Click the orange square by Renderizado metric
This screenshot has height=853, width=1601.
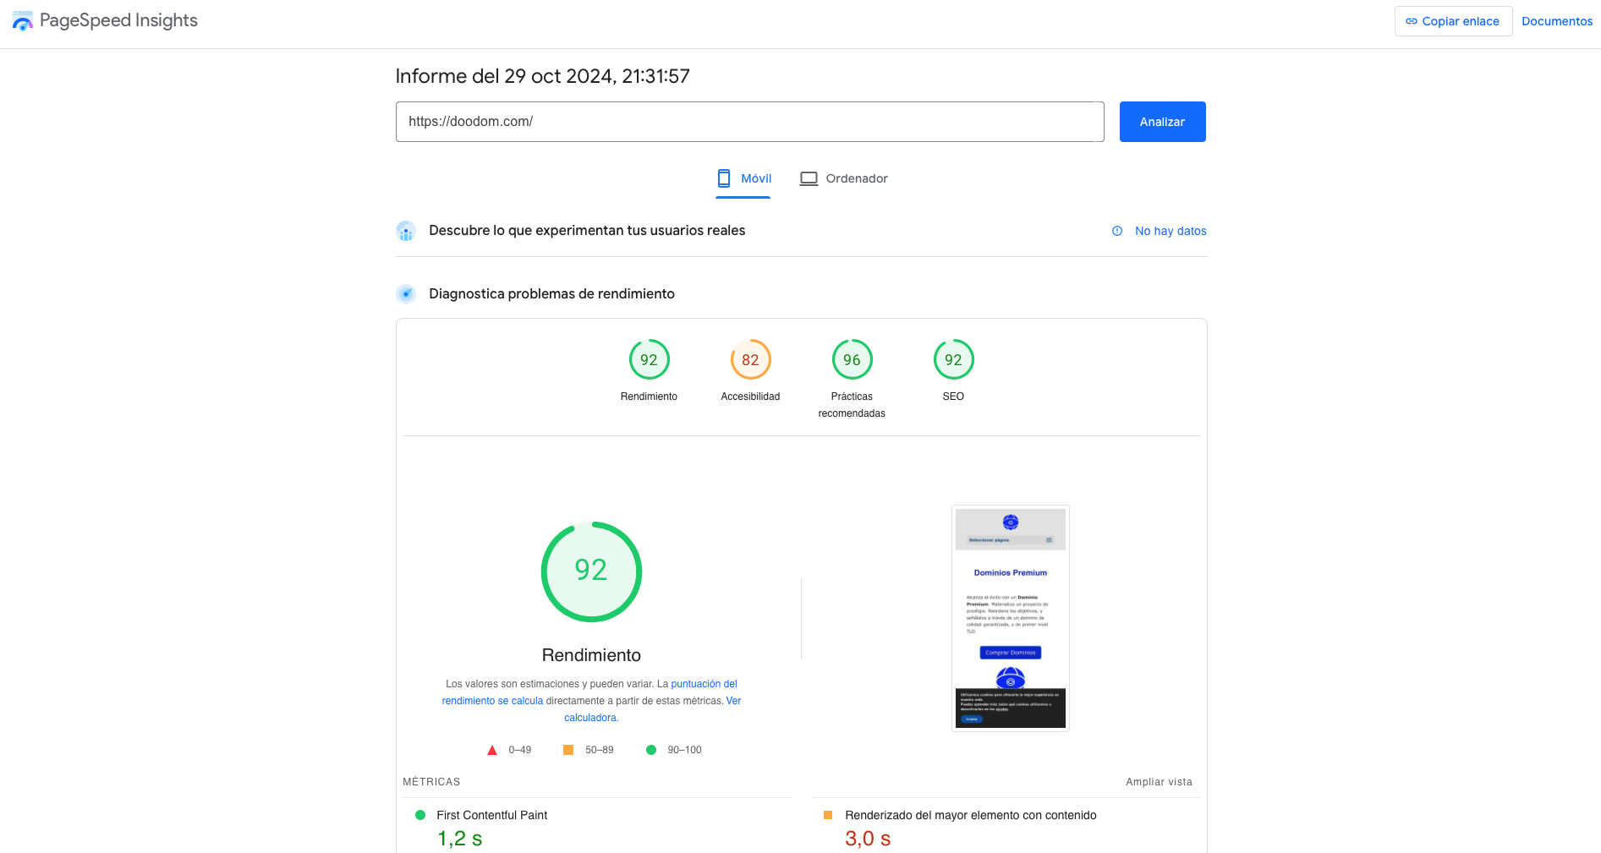tap(828, 815)
